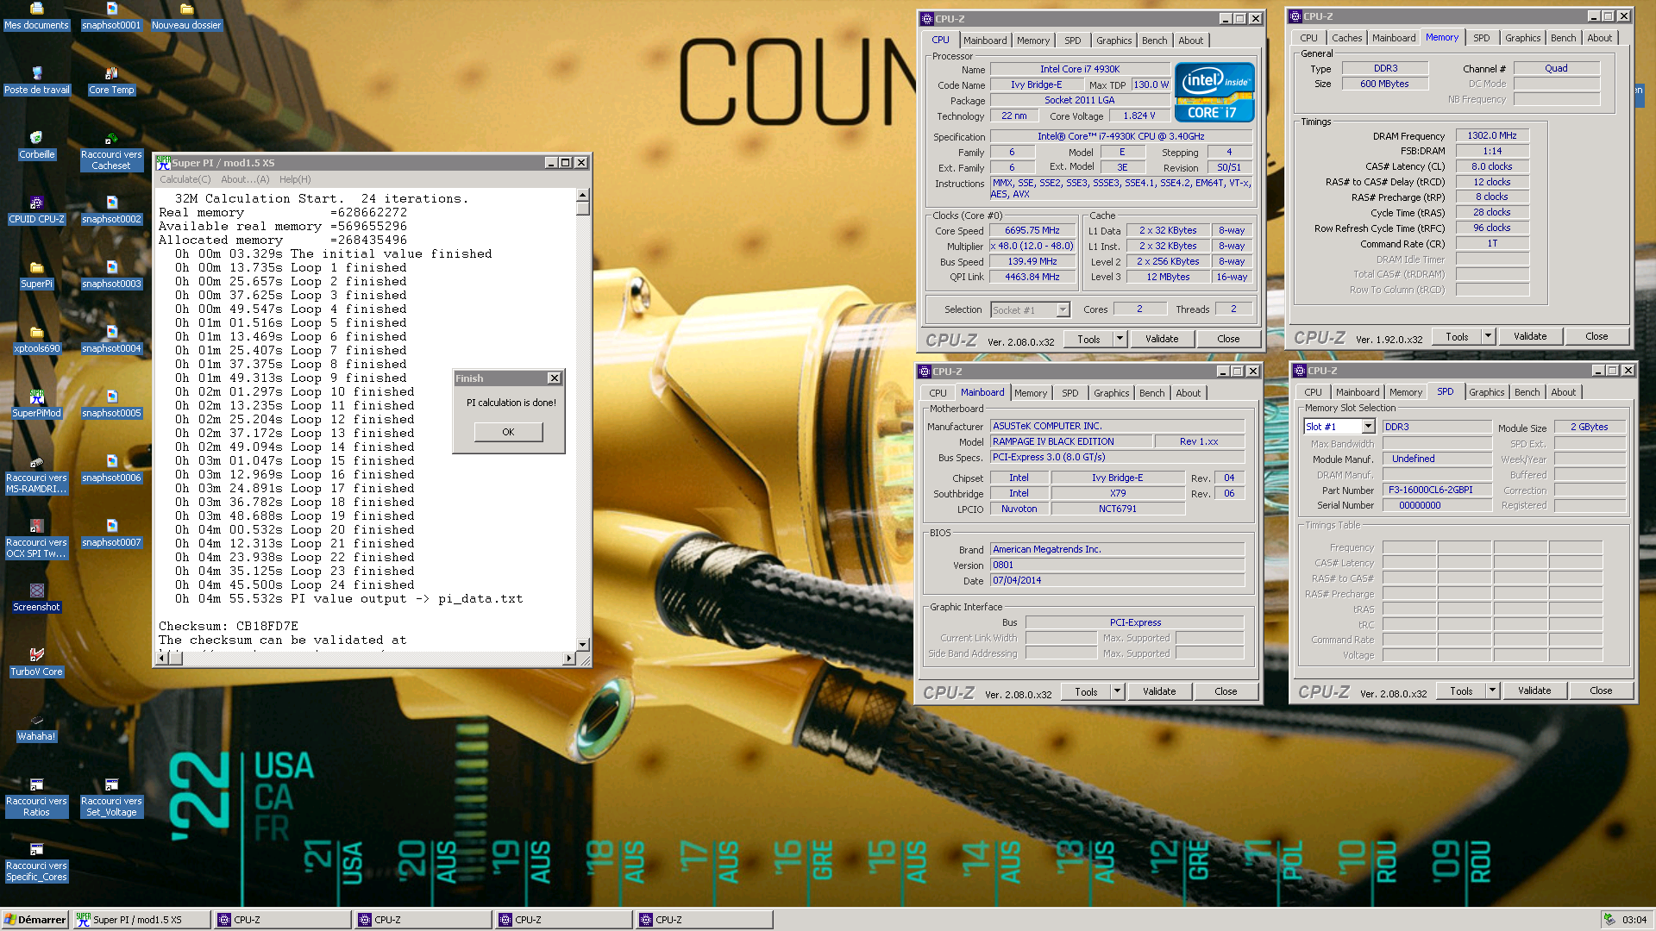The width and height of the screenshot is (1656, 931).
Task: Open snaphsot0005 desktop file
Action: coord(111,404)
